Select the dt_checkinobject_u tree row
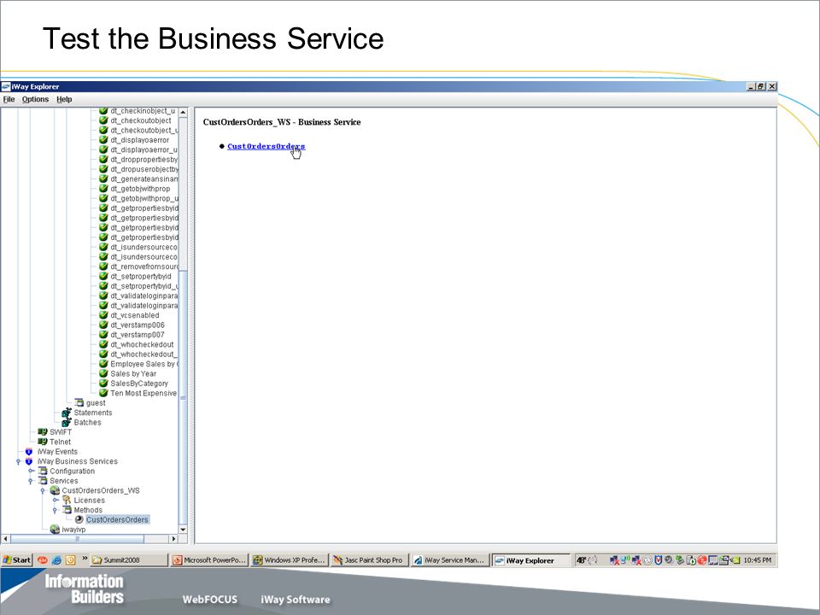The height and width of the screenshot is (615, 820). [143, 111]
